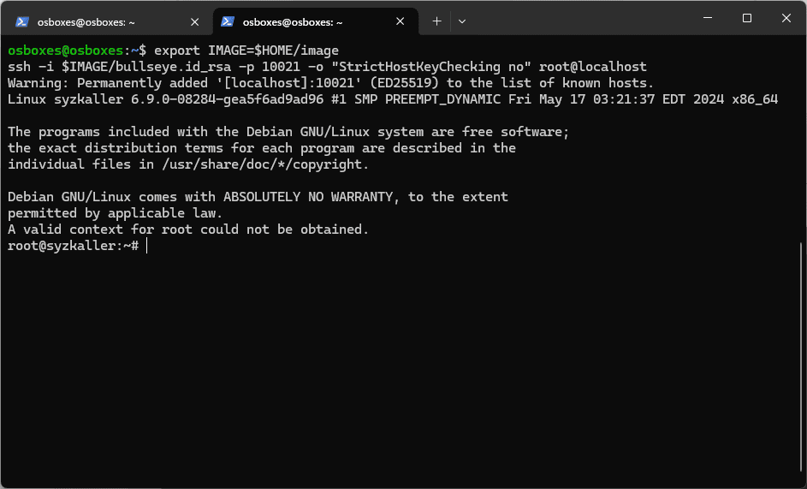Image resolution: width=807 pixels, height=489 pixels.
Task: Close the terminal window
Action: (x=786, y=18)
